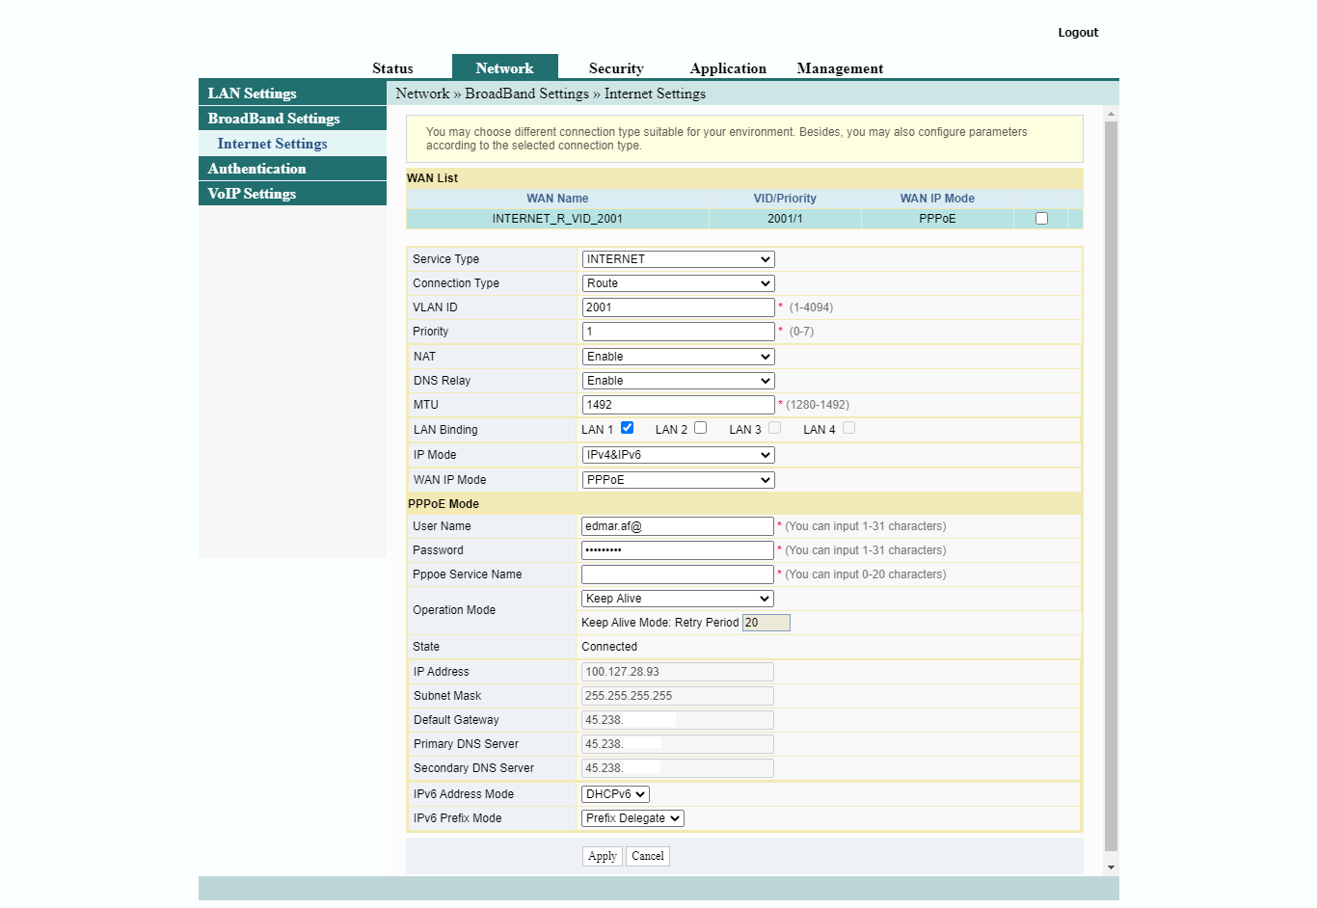Open the WAN IP Mode dropdown
Screen dimensions: 1317x908
tap(678, 480)
